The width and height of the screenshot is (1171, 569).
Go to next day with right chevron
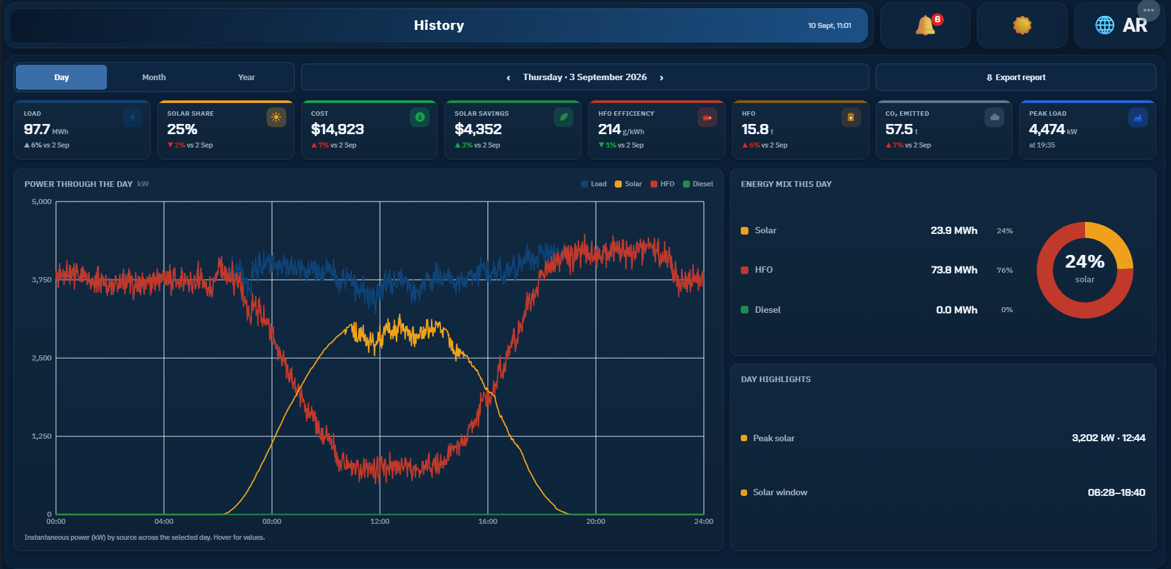(662, 78)
